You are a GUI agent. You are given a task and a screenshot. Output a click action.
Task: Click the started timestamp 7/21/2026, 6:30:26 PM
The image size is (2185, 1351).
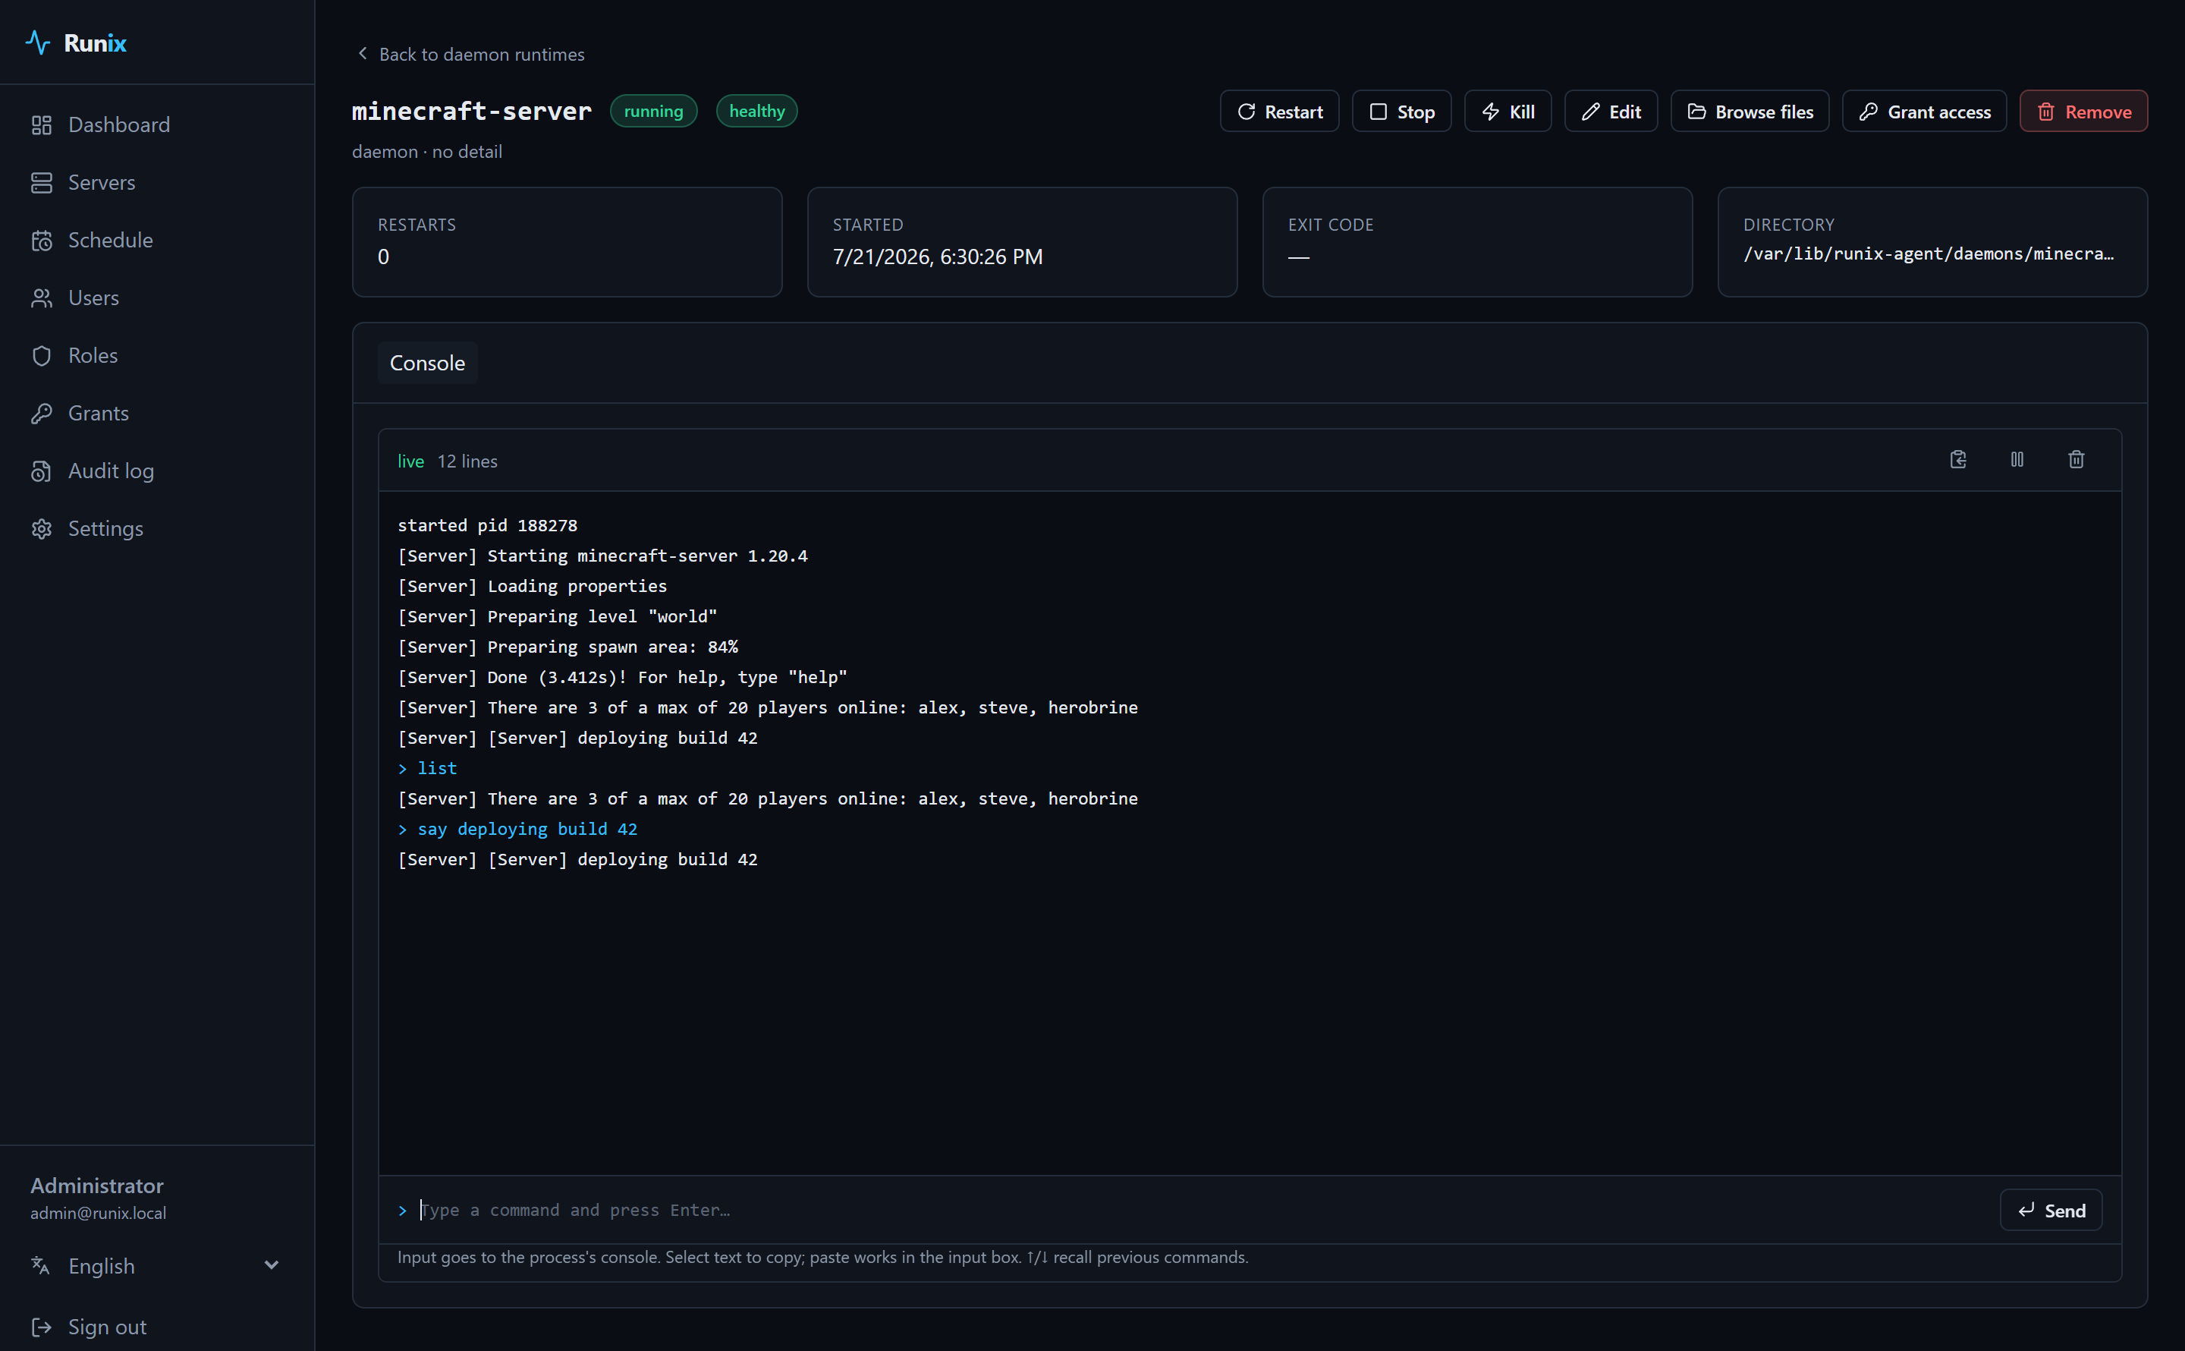pyautogui.click(x=938, y=257)
